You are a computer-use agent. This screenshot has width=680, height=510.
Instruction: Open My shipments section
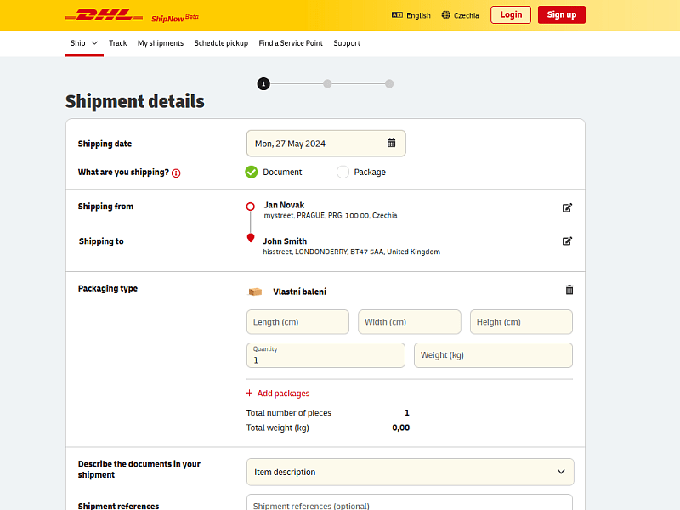tap(161, 42)
